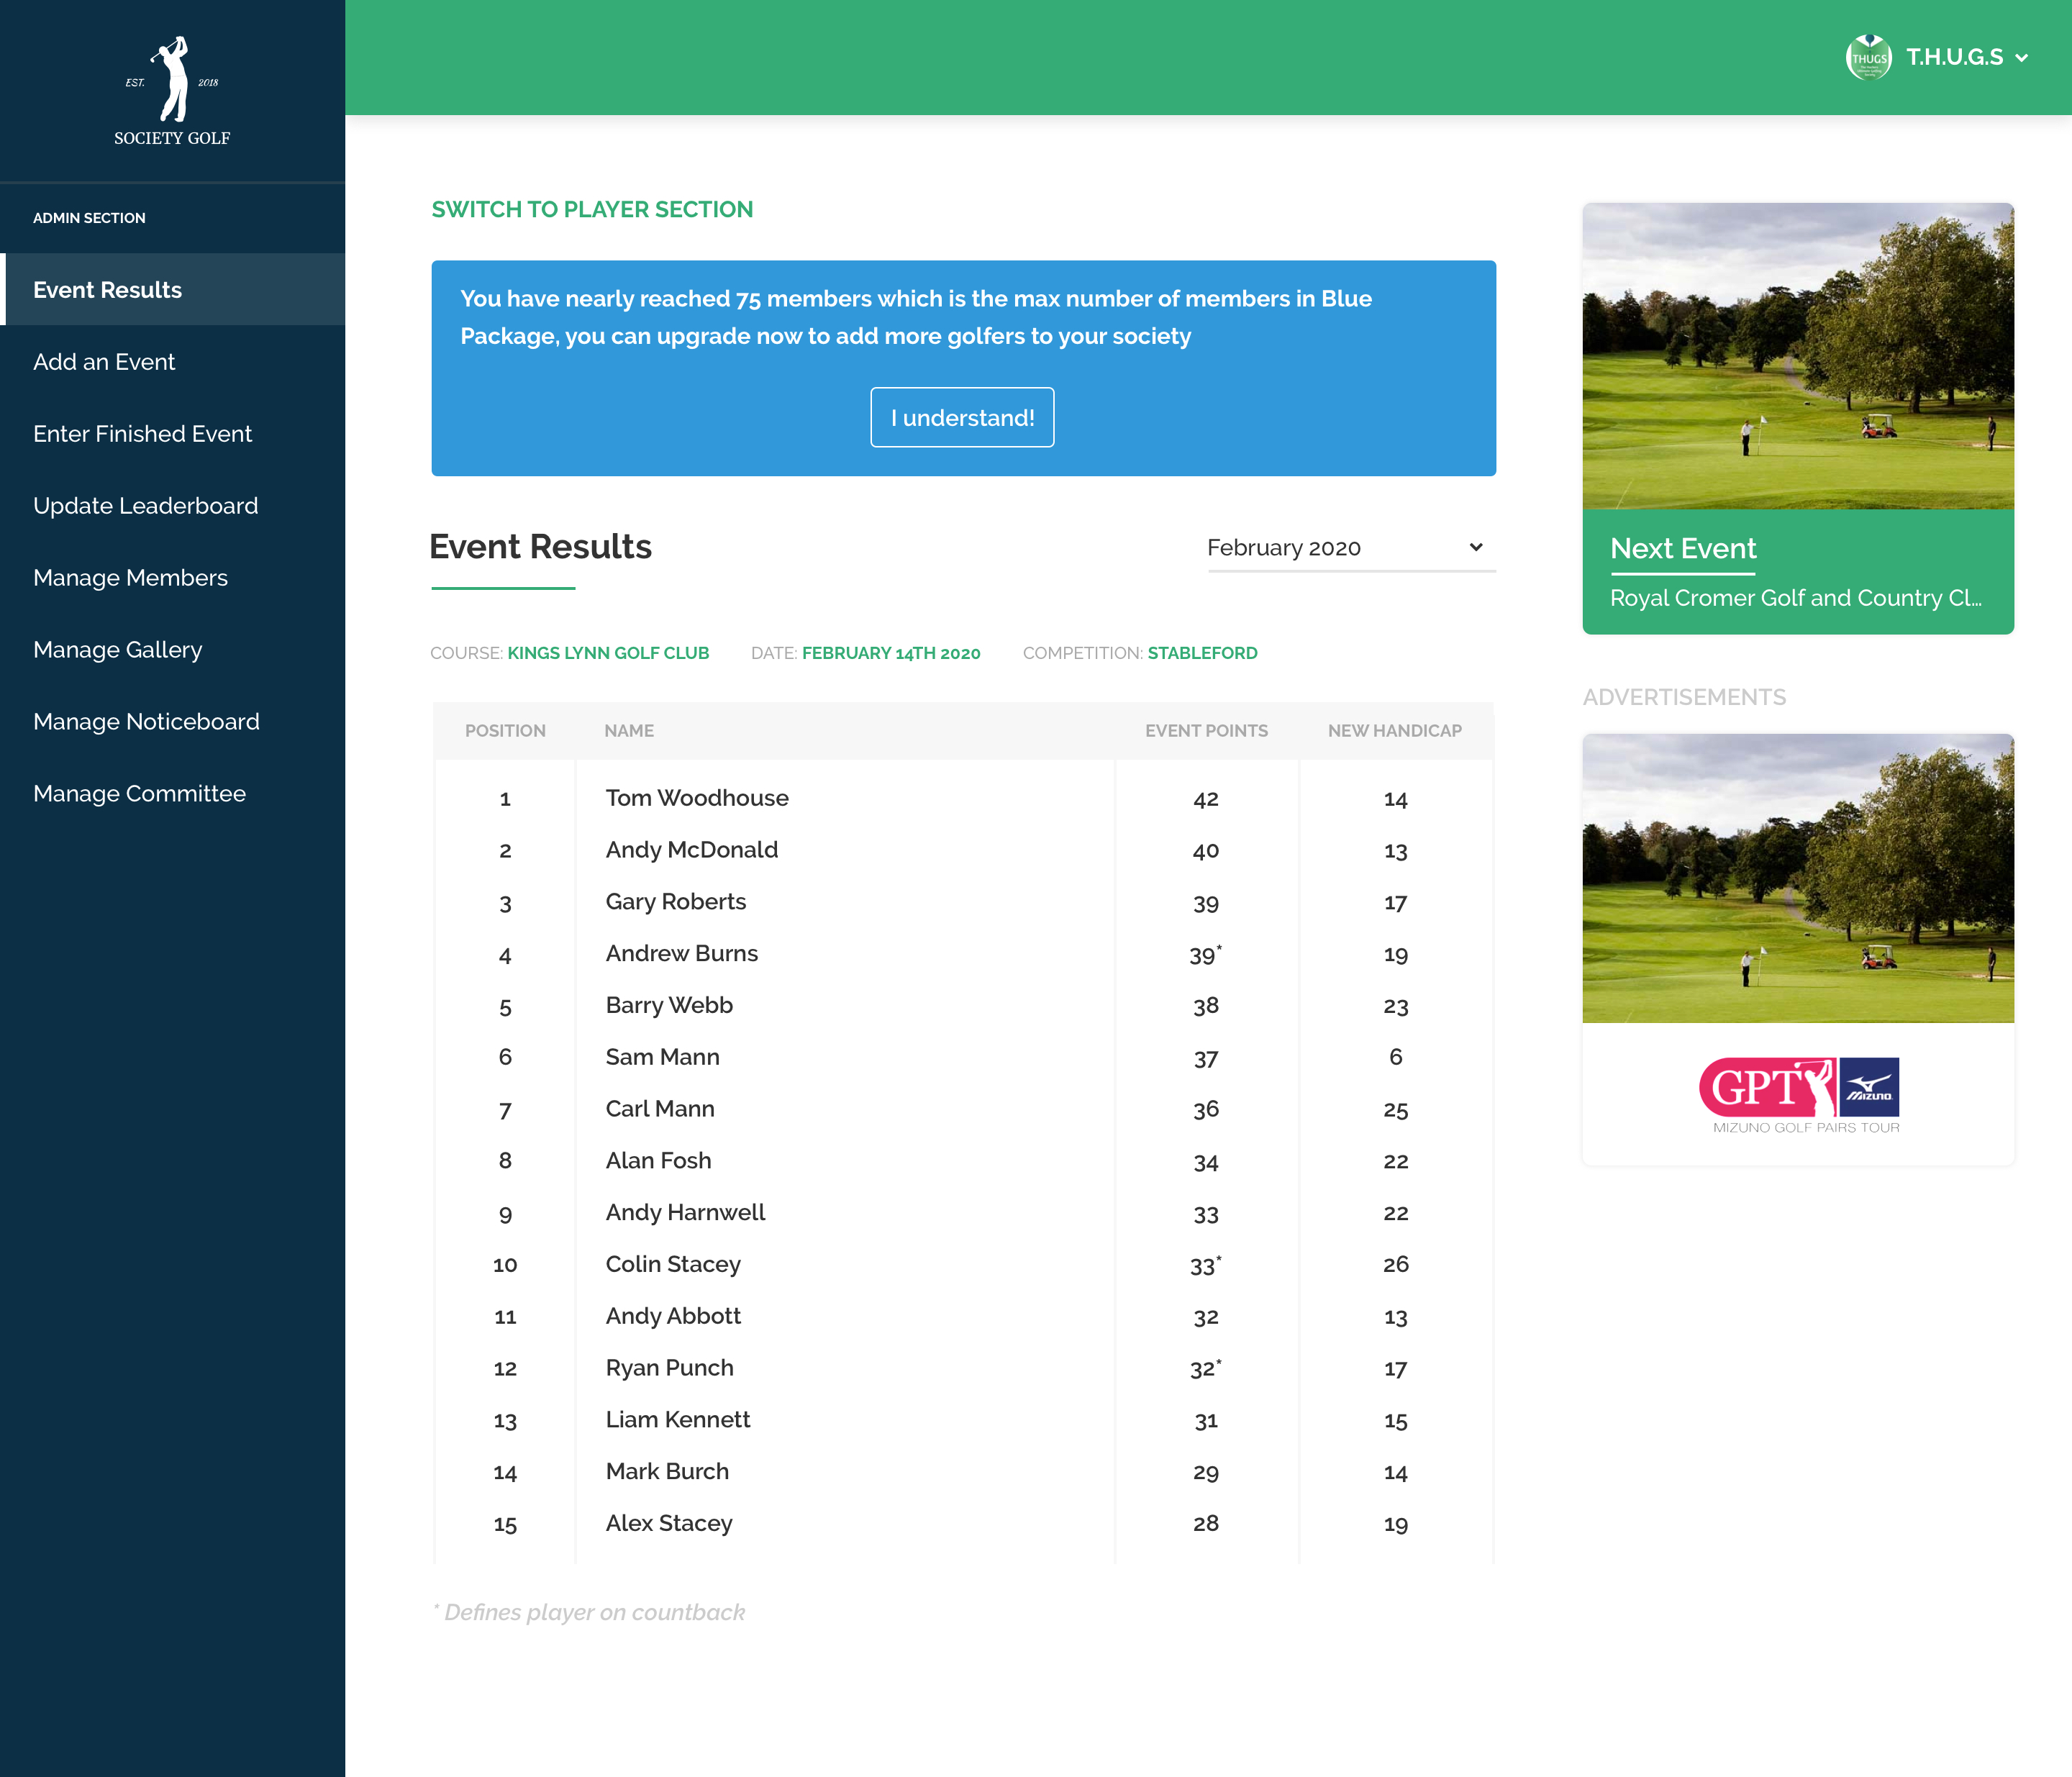Open Manage Noticeboard section
The image size is (2072, 1777).
146,722
